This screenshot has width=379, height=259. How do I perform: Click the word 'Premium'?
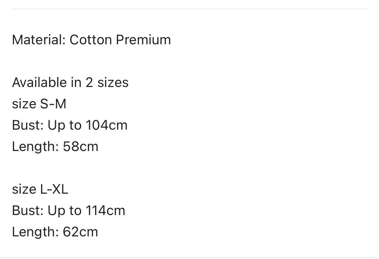coord(143,39)
